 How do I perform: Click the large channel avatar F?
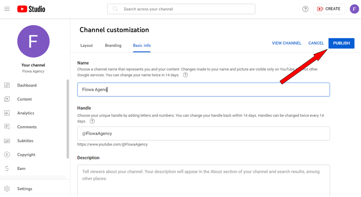click(x=33, y=41)
